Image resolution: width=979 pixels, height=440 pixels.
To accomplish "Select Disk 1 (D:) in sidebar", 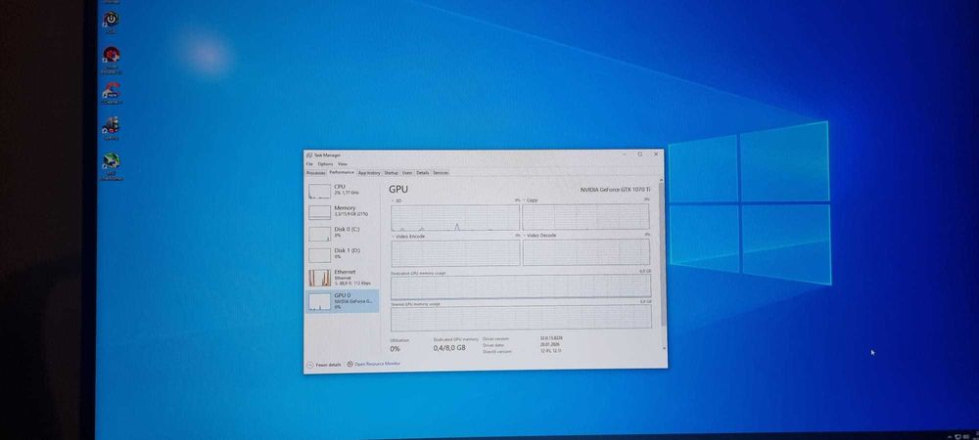I will click(342, 253).
